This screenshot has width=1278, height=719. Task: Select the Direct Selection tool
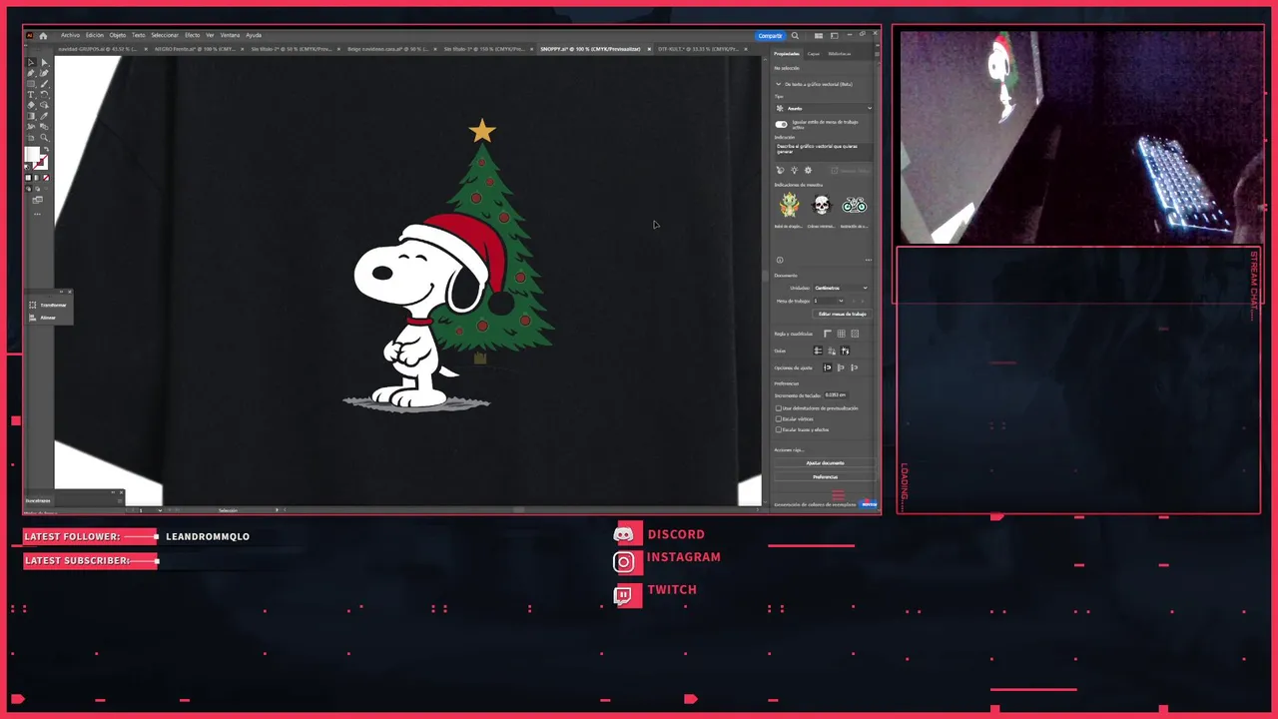[45, 62]
